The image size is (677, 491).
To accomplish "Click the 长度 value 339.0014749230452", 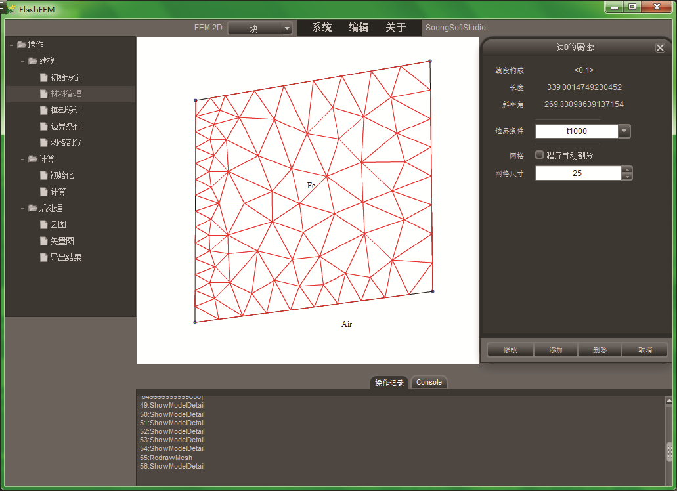I will (584, 87).
